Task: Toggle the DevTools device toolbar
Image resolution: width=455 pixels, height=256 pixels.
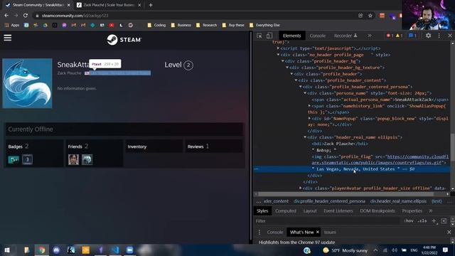Action: pos(269,36)
